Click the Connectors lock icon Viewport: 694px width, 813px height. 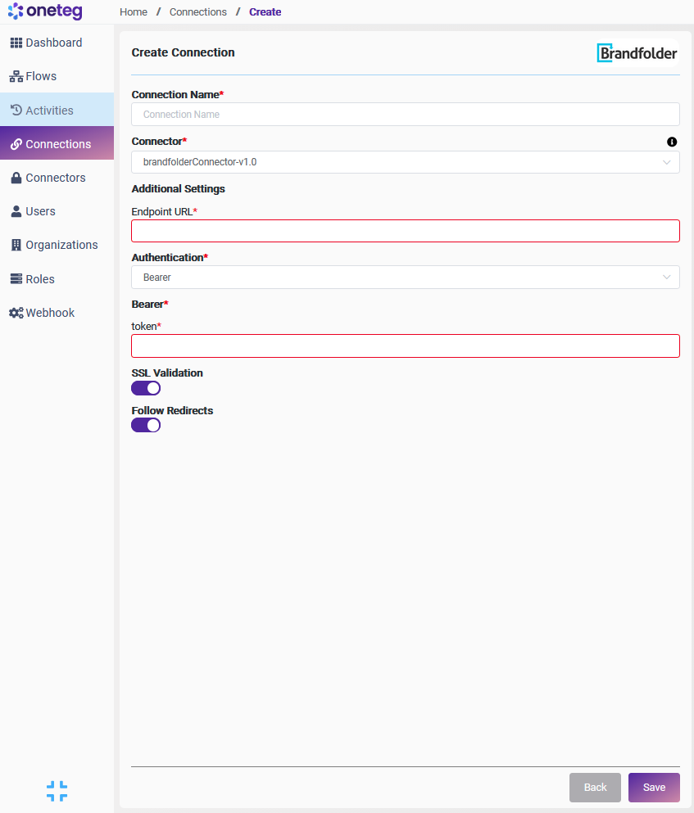click(16, 178)
